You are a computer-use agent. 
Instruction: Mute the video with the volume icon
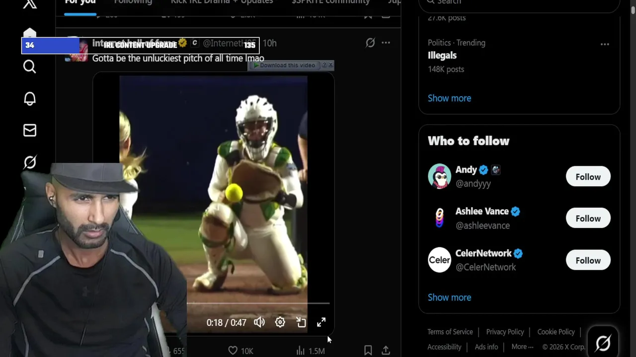click(259, 322)
